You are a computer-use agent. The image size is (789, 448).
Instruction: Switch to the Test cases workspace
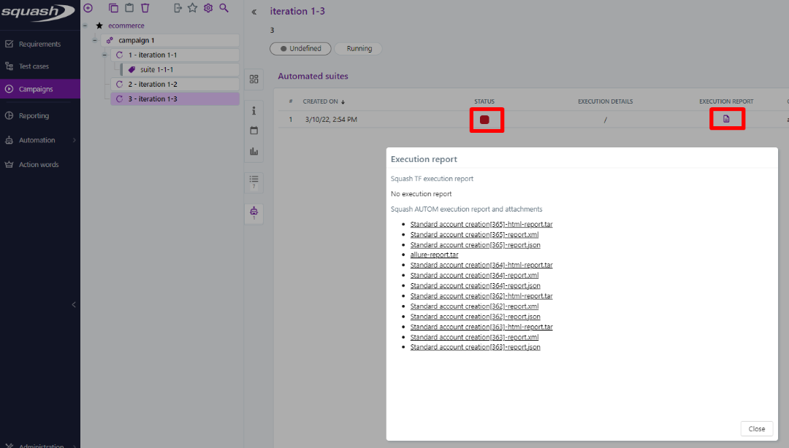(40, 65)
